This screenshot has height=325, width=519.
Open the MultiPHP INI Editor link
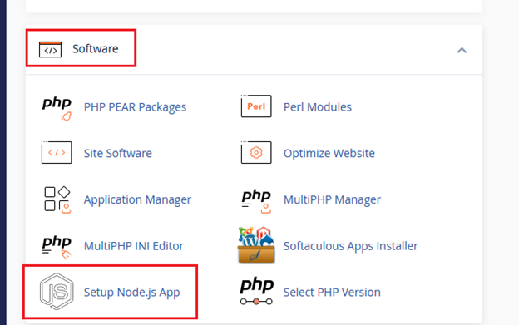click(x=133, y=246)
